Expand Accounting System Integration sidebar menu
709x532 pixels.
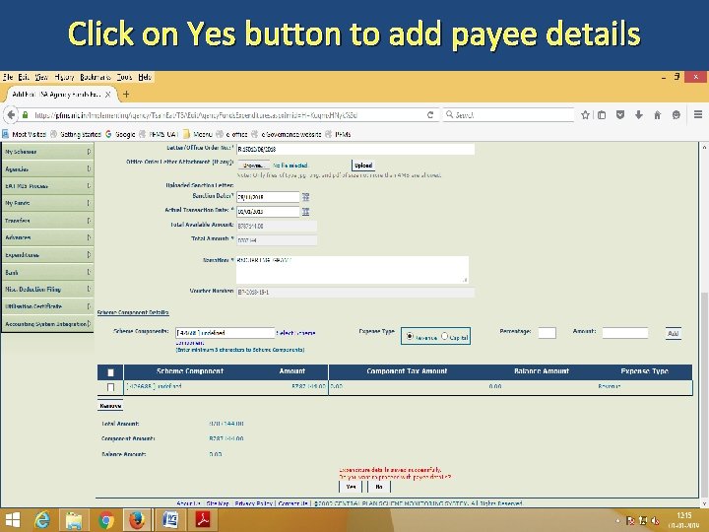pyautogui.click(x=47, y=323)
